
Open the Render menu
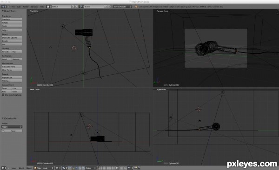(x=26, y=7)
